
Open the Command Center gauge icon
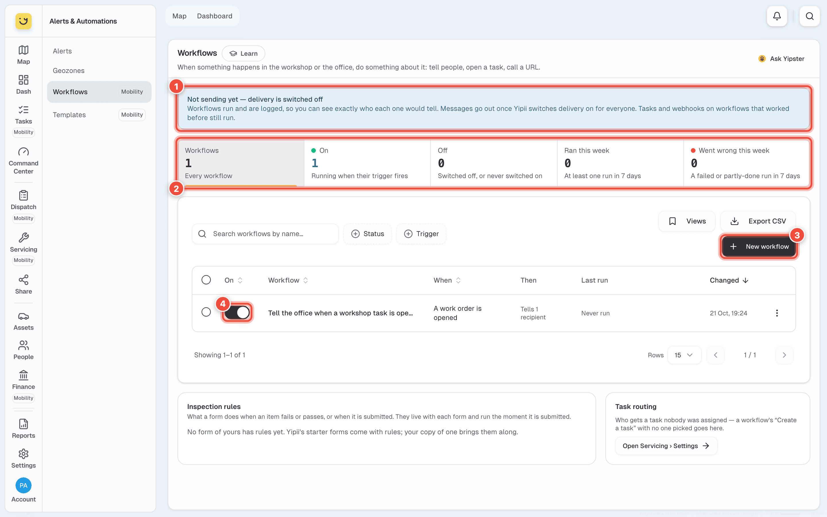point(23,161)
